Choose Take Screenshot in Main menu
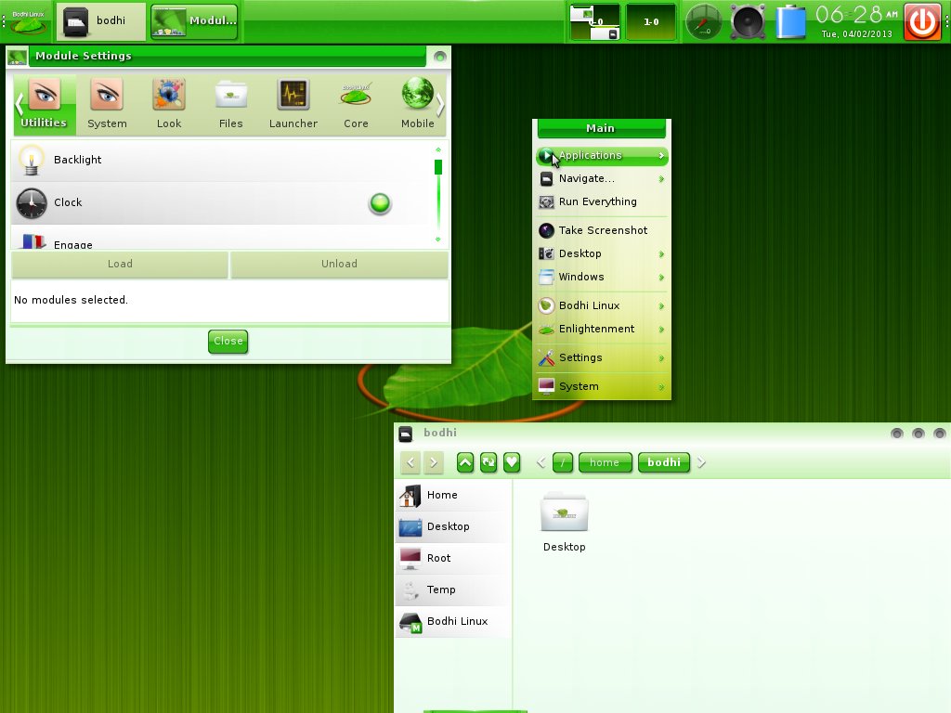 [x=602, y=230]
